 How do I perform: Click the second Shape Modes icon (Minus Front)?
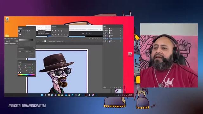click(x=56, y=31)
